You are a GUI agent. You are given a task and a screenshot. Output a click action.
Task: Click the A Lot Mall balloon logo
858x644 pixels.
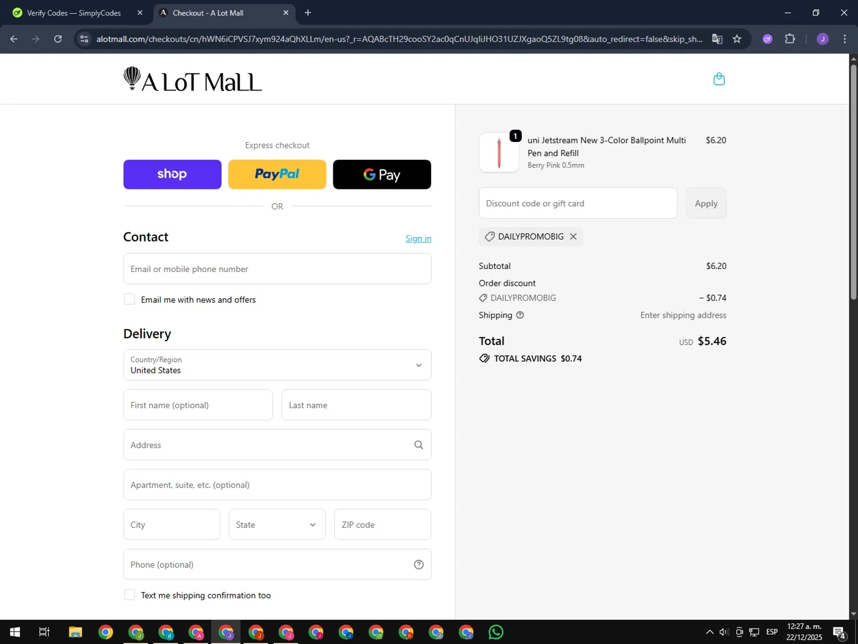pos(193,79)
